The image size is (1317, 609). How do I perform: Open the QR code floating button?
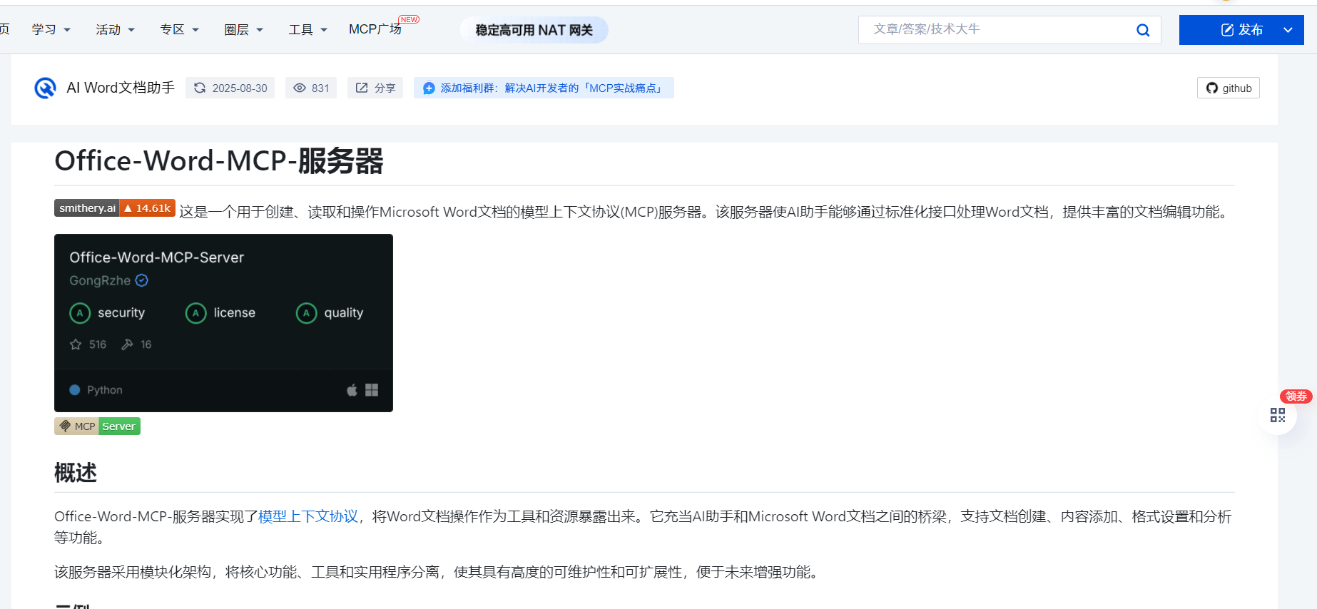1278,415
